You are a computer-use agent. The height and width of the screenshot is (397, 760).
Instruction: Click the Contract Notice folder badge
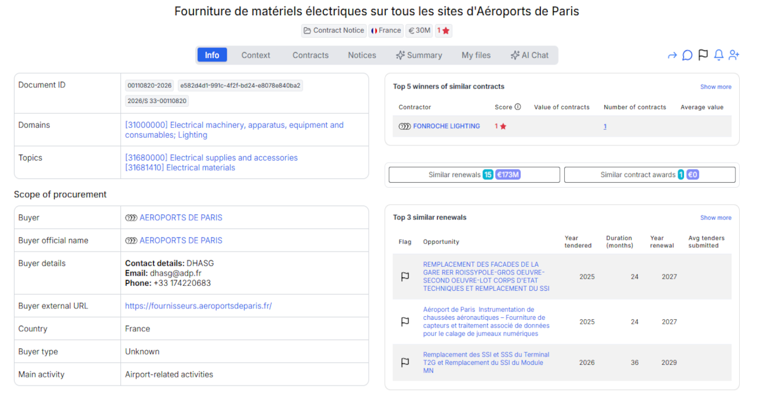click(333, 30)
